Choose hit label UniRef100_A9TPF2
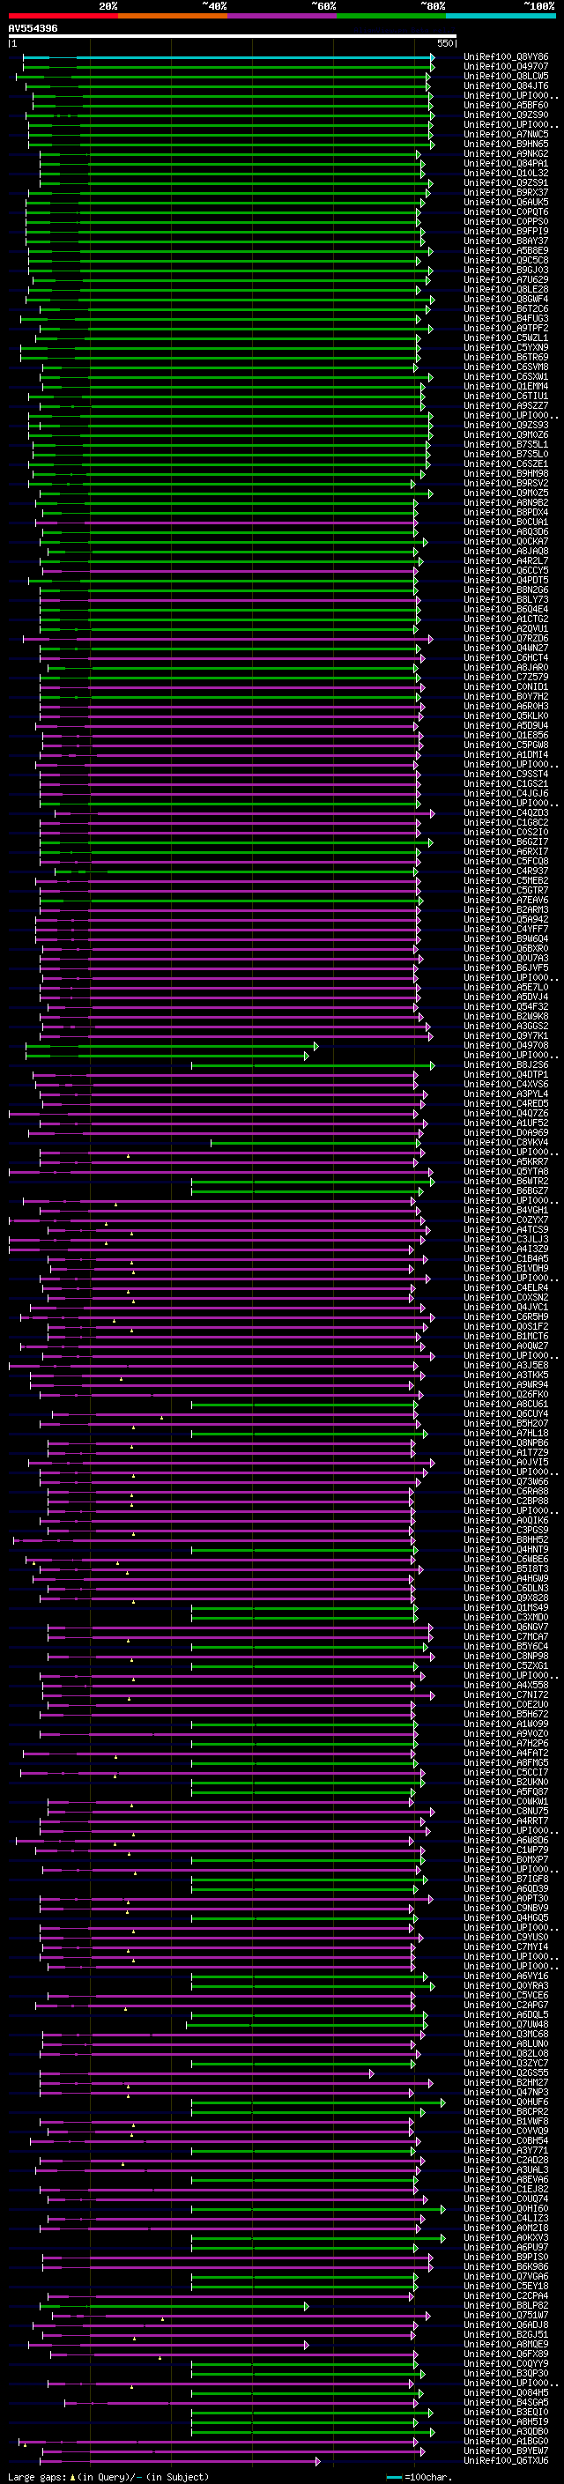The width and height of the screenshot is (564, 2484). pos(506,328)
